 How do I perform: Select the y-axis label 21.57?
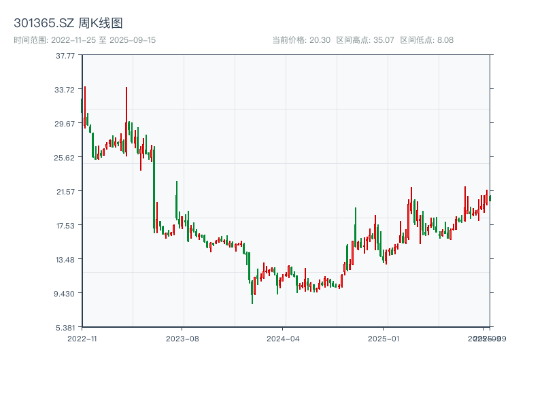(x=65, y=192)
